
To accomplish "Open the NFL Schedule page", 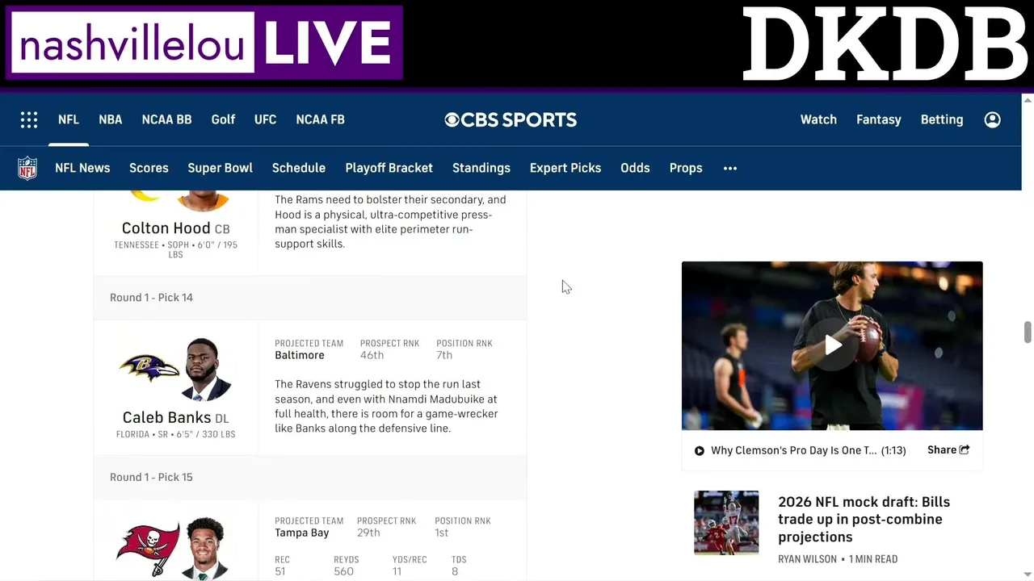I will (299, 168).
